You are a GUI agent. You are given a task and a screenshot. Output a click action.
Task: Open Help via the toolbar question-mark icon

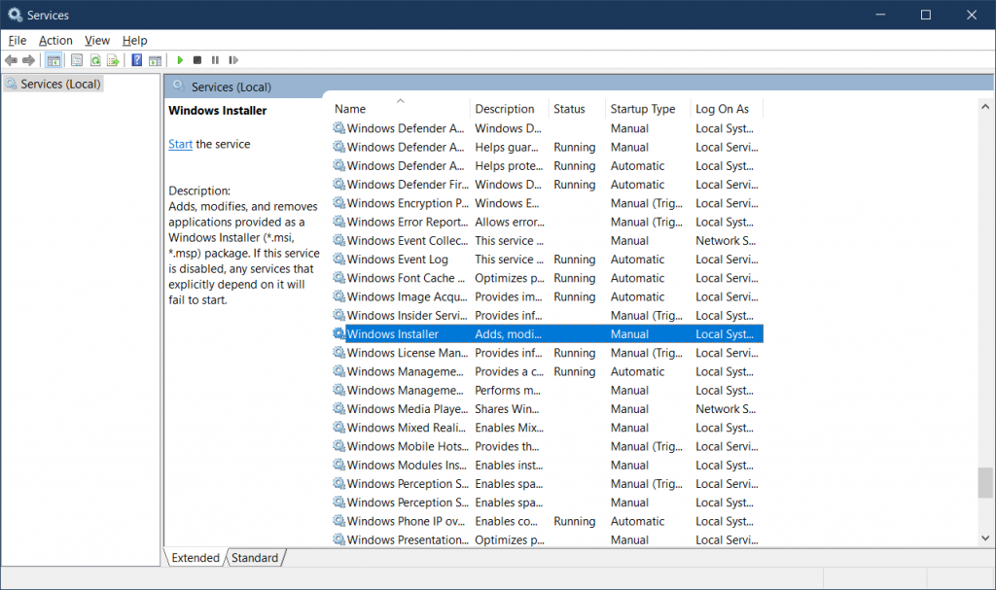coord(136,60)
